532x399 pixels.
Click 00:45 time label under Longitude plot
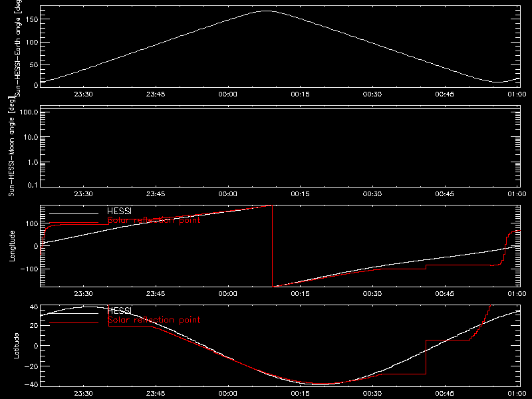pyautogui.click(x=444, y=294)
